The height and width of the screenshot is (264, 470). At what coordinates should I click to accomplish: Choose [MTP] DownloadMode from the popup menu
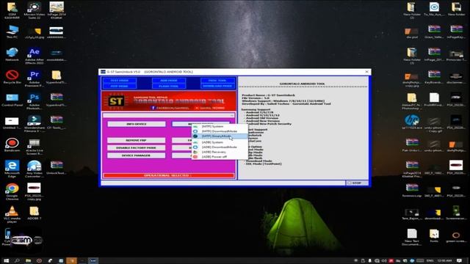pyautogui.click(x=220, y=131)
